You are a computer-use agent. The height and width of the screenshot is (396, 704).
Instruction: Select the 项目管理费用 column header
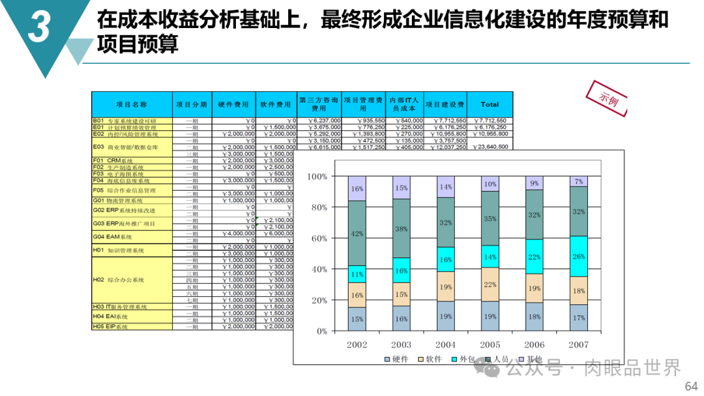click(x=363, y=104)
